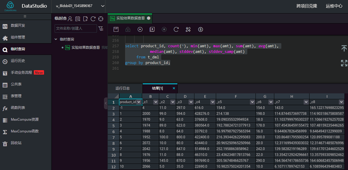Click the advanced run icon
Image resolution: width=348 pixels, height=170 pixels.
tap(152, 29)
